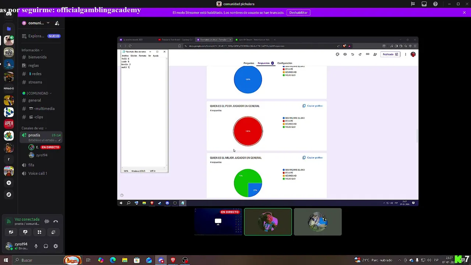Dismiss the Streamer mode banner
The width and height of the screenshot is (471, 265).
coord(464,13)
